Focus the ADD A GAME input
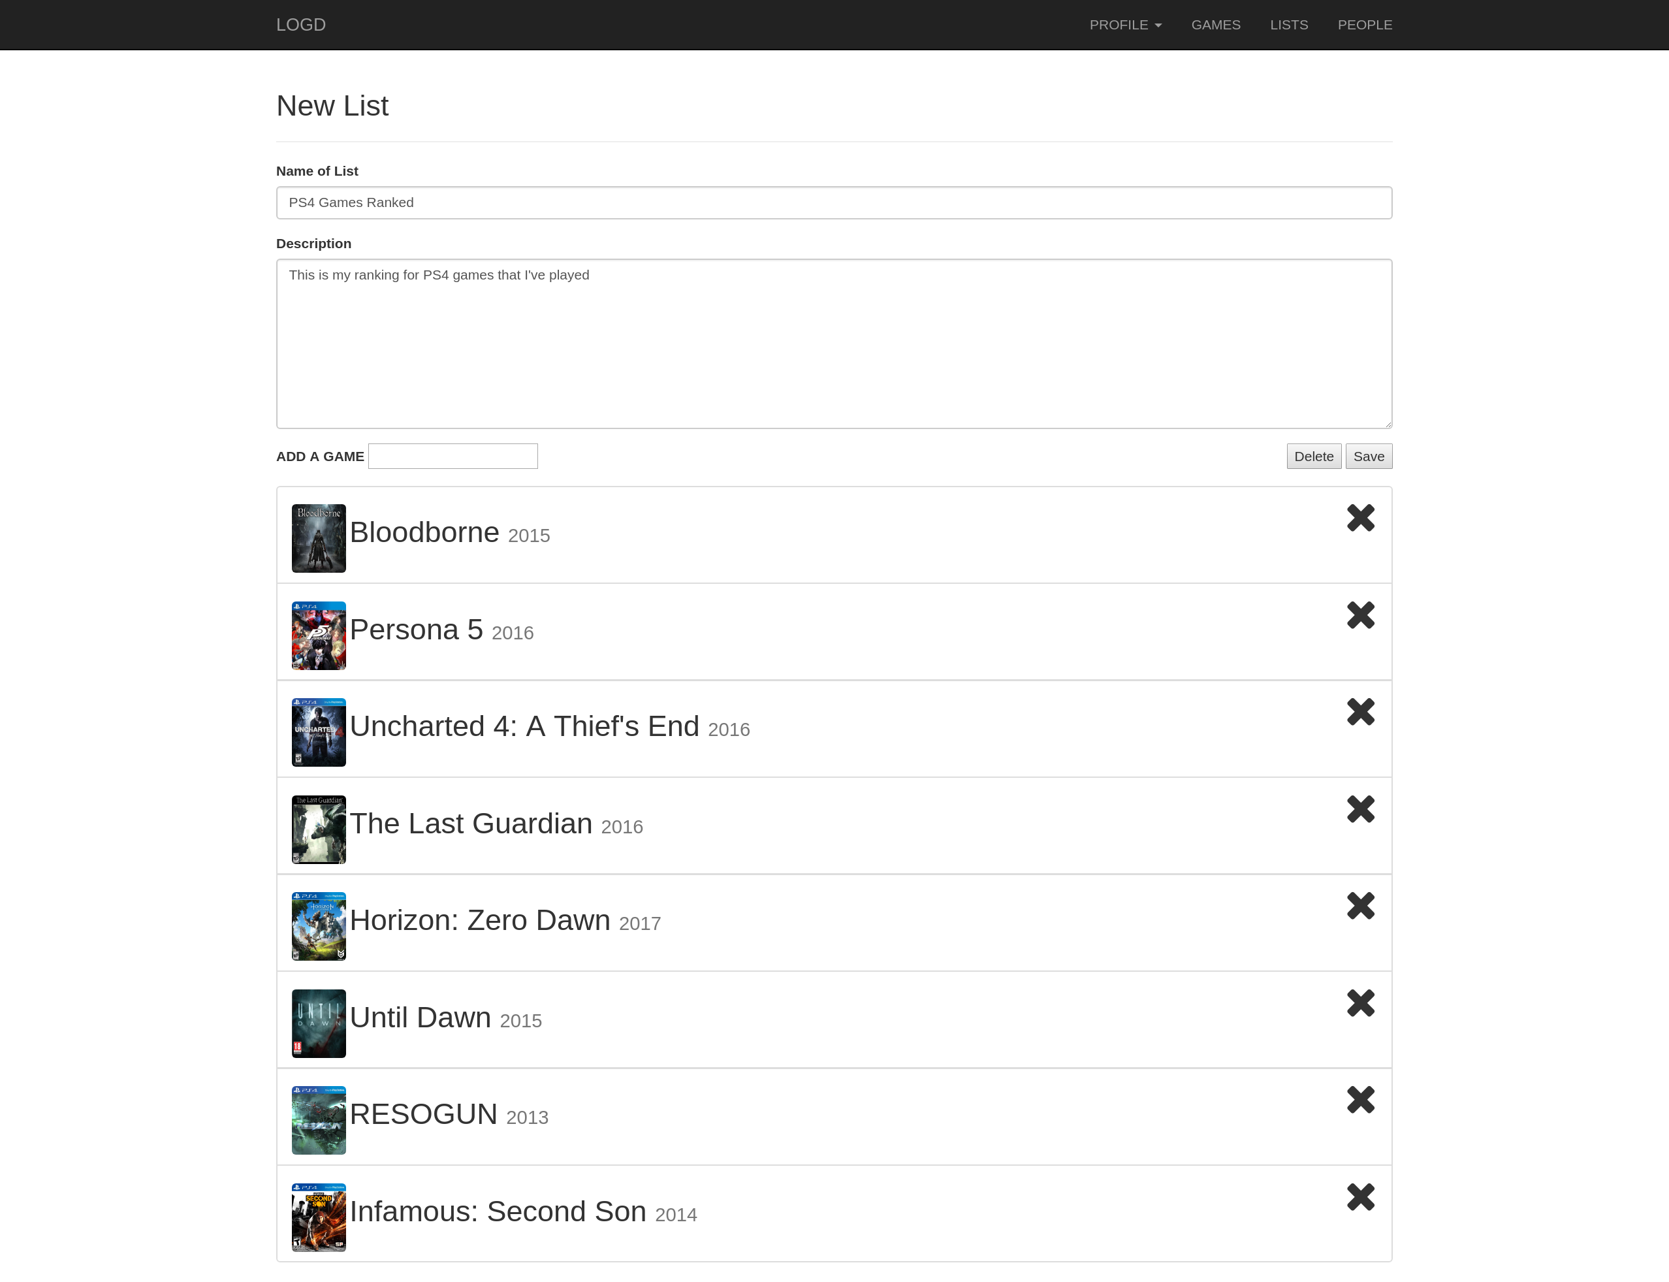Viewport: 1669px width, 1282px height. pos(453,457)
